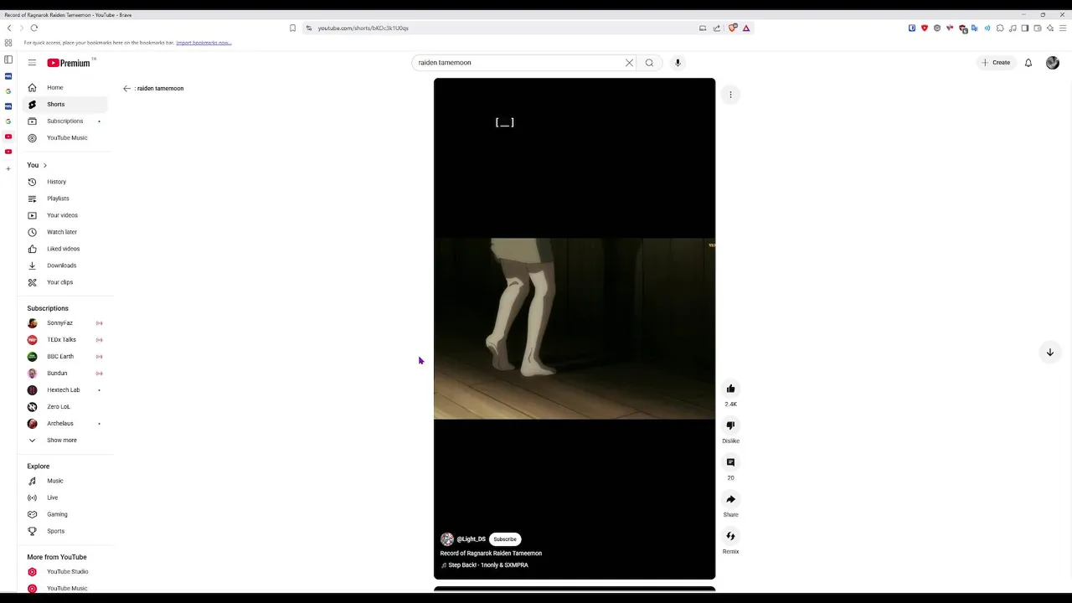This screenshot has height=603, width=1072.
Task: Open @Light_DS channel name
Action: coord(471,539)
